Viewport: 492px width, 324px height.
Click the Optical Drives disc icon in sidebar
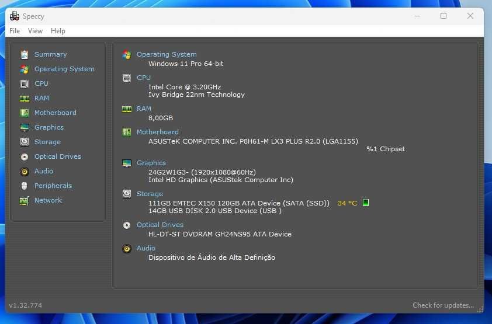tap(25, 156)
